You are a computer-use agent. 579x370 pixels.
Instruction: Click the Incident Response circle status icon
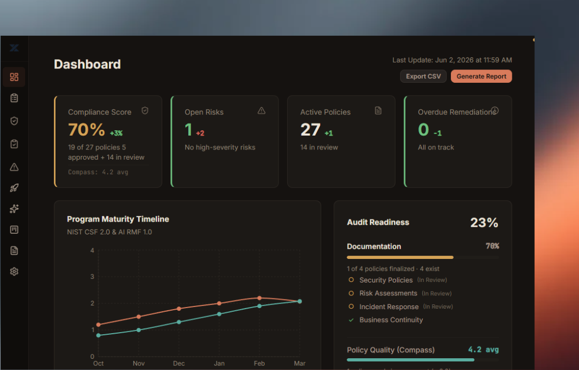tap(351, 306)
